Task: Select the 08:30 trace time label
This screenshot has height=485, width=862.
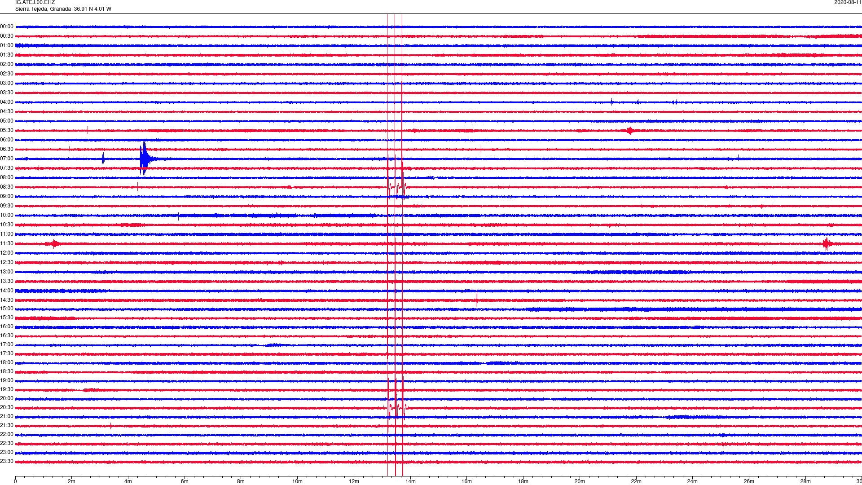Action: point(7,187)
